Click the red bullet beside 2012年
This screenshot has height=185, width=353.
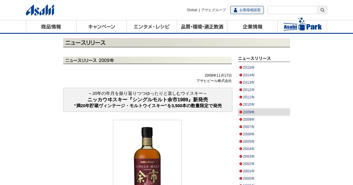(241, 90)
